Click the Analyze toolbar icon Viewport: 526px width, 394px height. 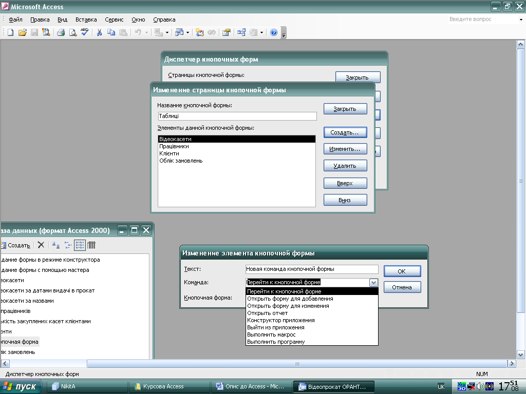[x=179, y=32]
